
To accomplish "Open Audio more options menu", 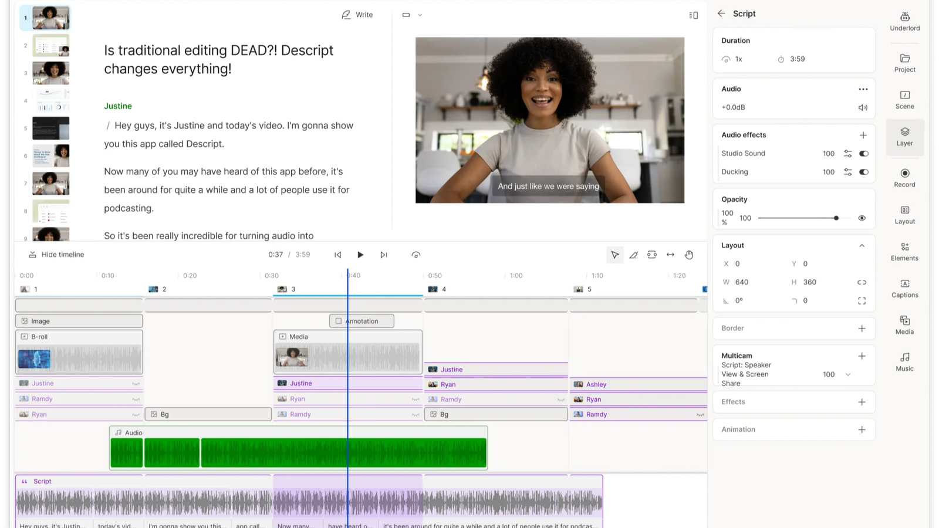I will point(863,89).
